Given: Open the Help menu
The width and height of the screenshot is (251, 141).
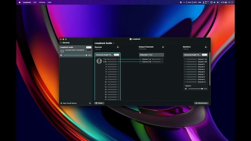Looking at the screenshot, I should click(x=49, y=2).
